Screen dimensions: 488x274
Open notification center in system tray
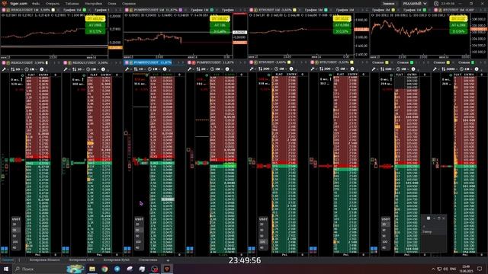480,269
